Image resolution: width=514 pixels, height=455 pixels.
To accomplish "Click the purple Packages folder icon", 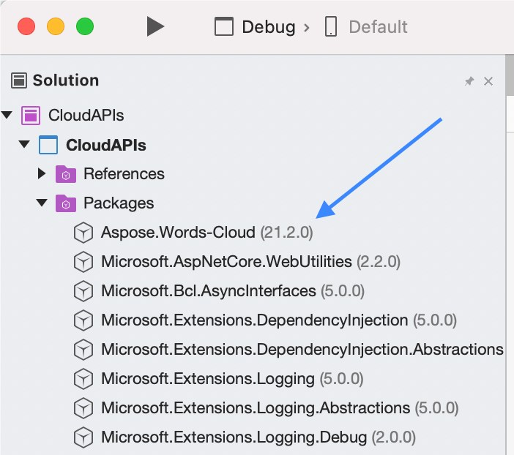I will (66, 203).
